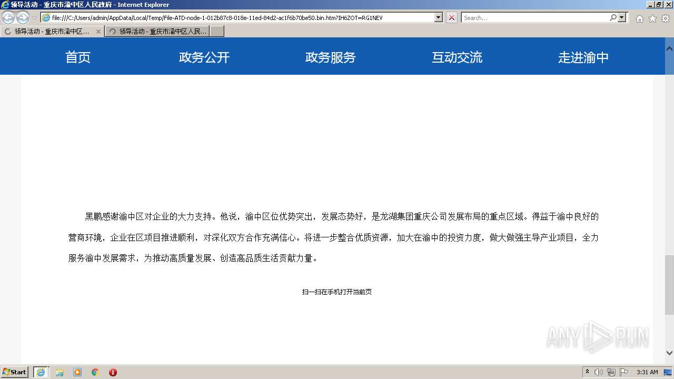Screen dimensions: 674x379
Task: Open the media player taskbar icon
Action: [x=77, y=372]
